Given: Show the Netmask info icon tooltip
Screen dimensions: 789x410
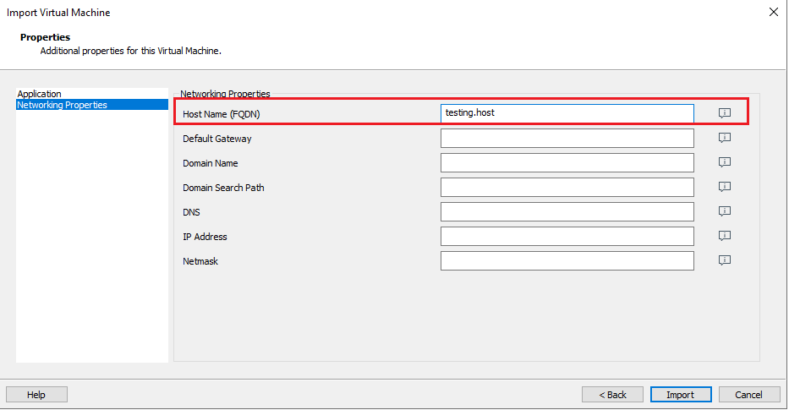Looking at the screenshot, I should click(x=724, y=260).
